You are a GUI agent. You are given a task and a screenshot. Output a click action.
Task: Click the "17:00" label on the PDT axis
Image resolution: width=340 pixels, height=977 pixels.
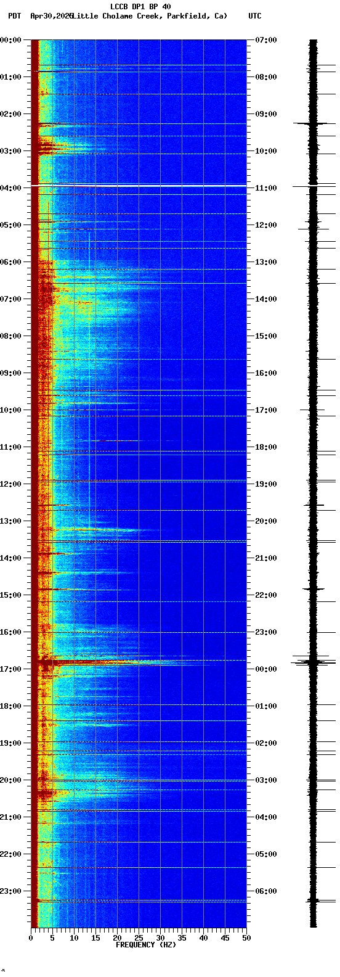pyautogui.click(x=10, y=669)
